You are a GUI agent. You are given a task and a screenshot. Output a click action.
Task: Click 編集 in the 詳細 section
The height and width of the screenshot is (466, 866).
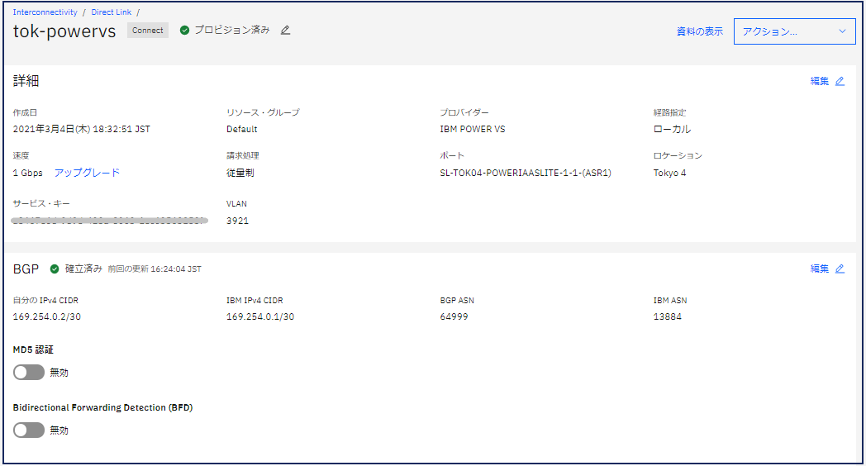[x=819, y=81]
